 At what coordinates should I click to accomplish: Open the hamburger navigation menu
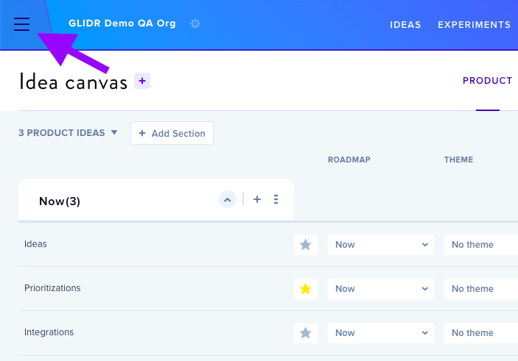click(x=22, y=24)
